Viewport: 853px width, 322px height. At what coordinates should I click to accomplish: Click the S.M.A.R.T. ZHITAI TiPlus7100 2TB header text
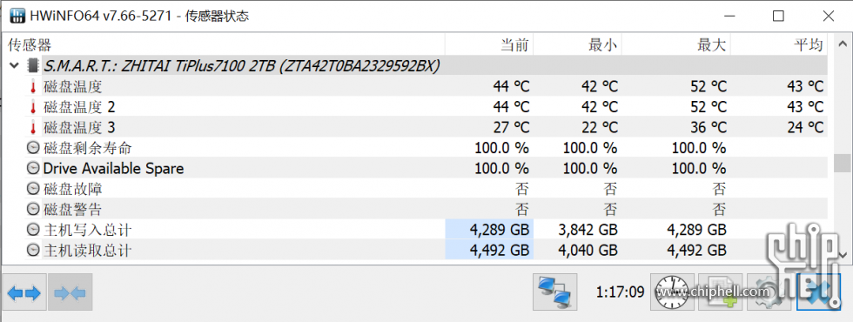click(242, 66)
